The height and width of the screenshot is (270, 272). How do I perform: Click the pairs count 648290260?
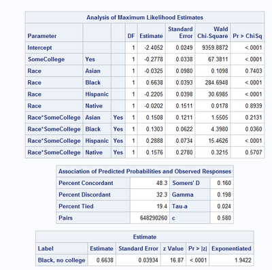[154, 218]
